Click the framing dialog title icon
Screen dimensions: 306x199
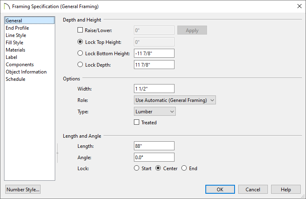click(7, 6)
